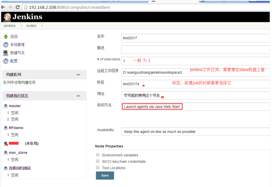Open the mac_slave node link
This screenshot has height=187, width=272.
[x=18, y=153]
